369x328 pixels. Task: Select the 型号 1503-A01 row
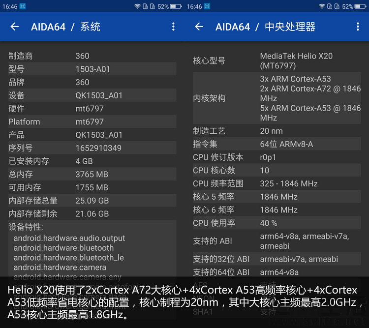[92, 69]
